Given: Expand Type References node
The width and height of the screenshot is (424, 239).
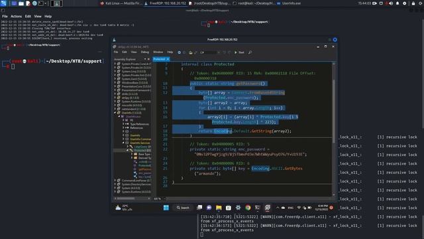Looking at the screenshot, I should tap(124, 124).
